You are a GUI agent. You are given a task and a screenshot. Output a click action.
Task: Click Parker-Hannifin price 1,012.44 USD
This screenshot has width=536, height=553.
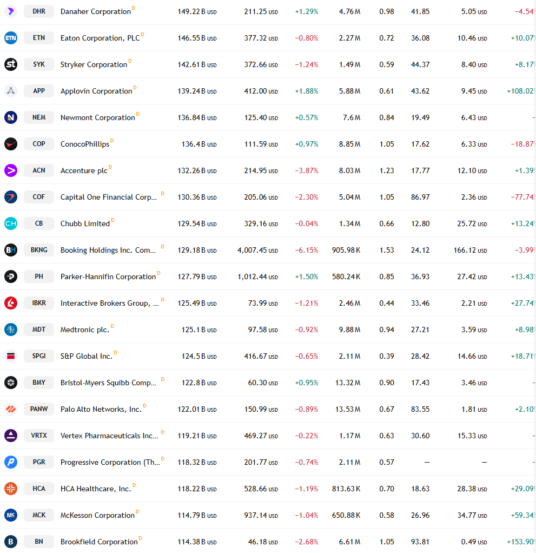(x=258, y=277)
